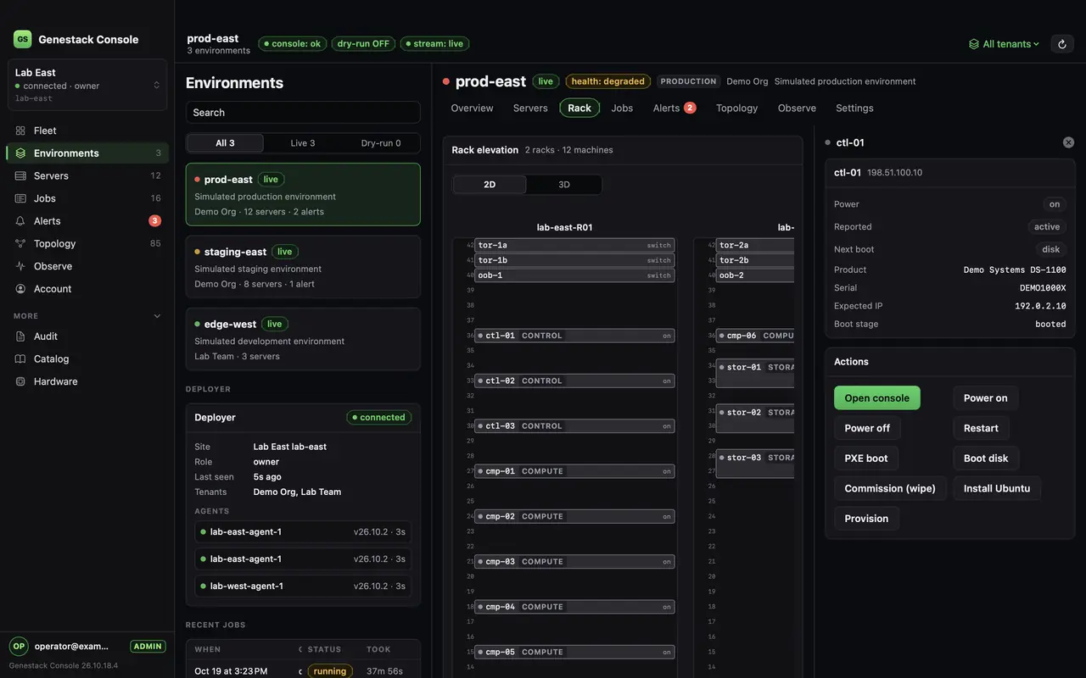This screenshot has height=678, width=1086.
Task: Open Audit in the sidebar
Action: 87,336
